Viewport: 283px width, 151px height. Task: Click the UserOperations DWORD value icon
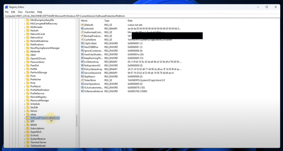pos(82,84)
